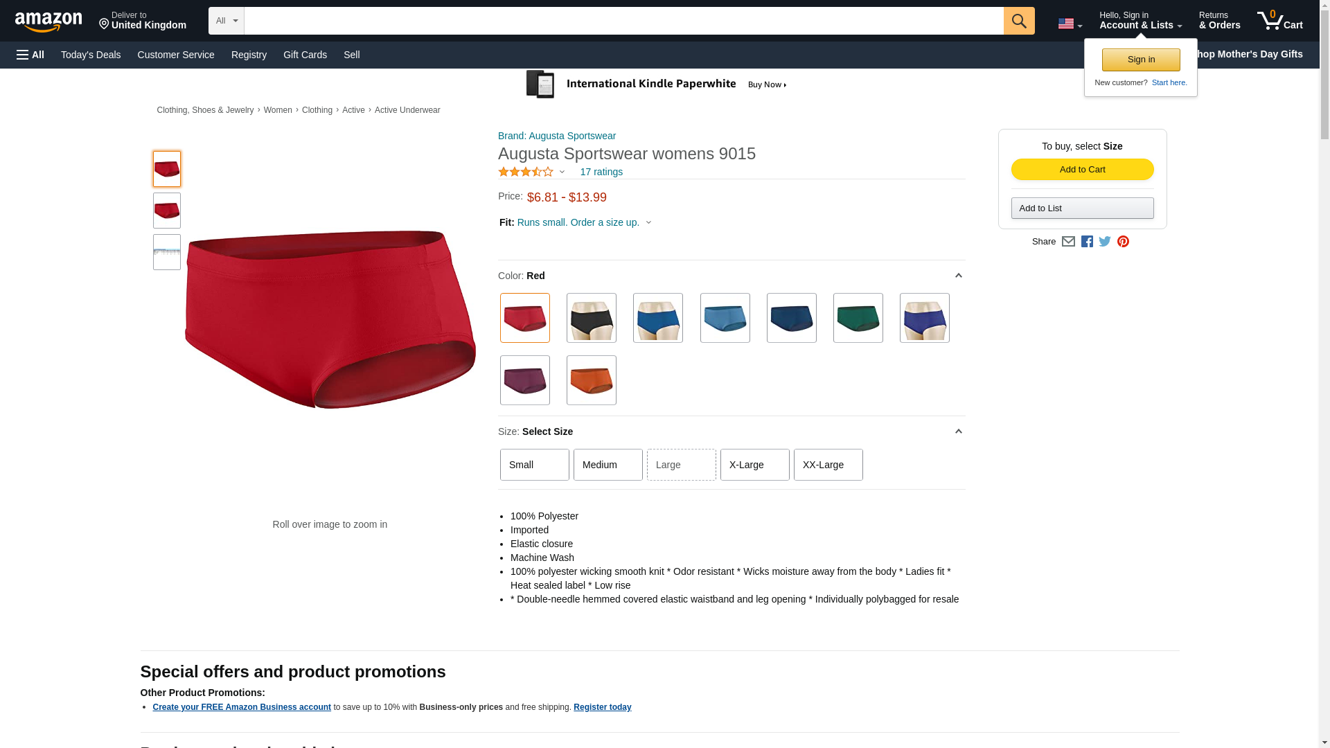Share product on Facebook

1087,241
